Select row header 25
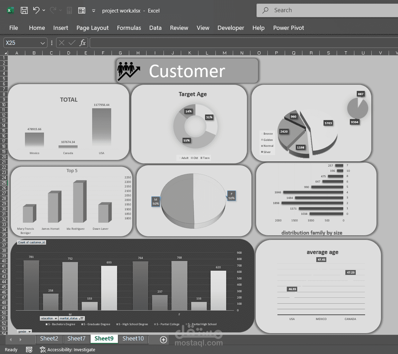Screen dimensions: 398x354 click(4, 183)
